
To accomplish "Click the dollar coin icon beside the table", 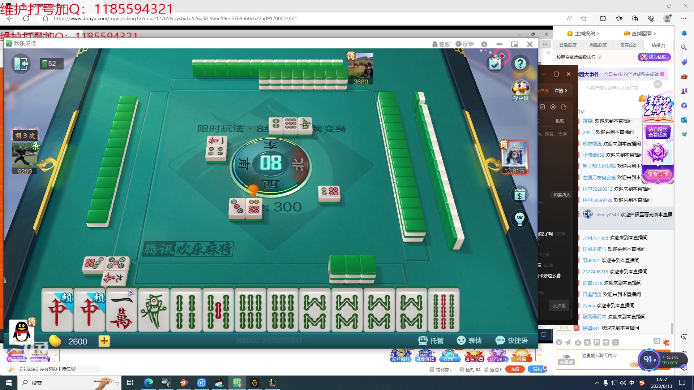I will pos(520,195).
